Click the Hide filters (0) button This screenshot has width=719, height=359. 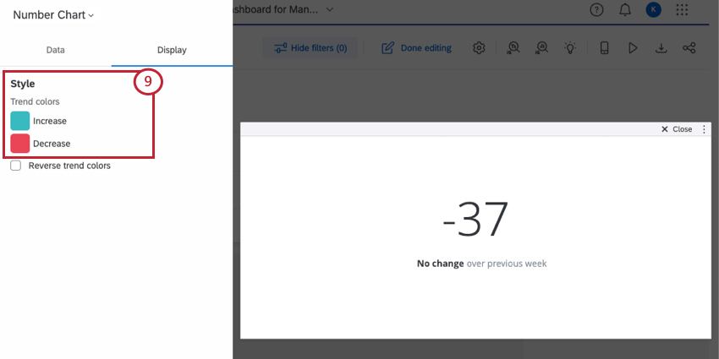coord(310,47)
